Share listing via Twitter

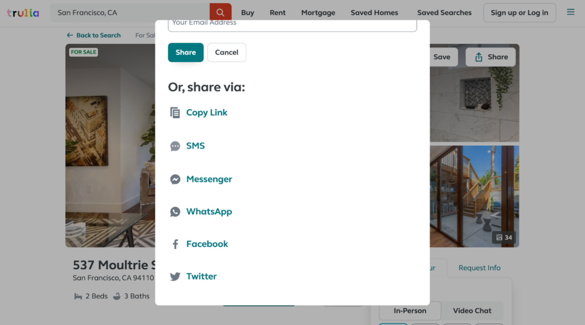coord(202,276)
